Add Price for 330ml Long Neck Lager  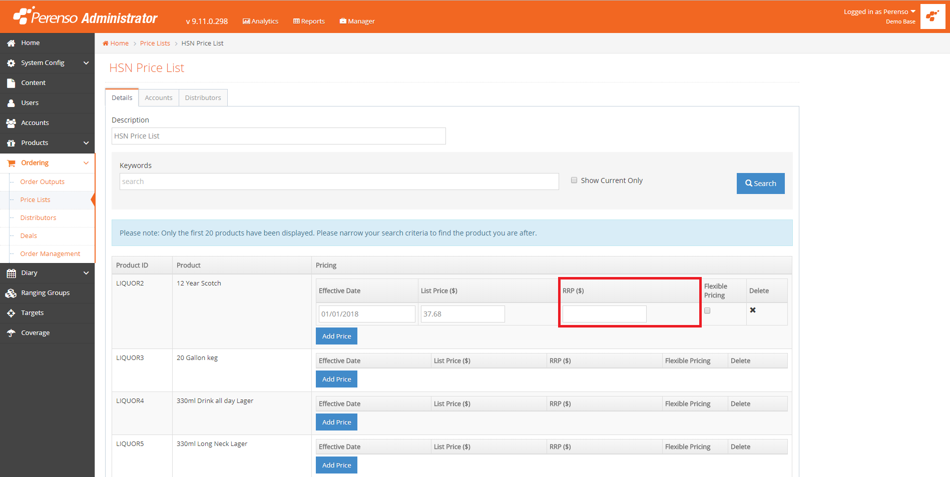click(336, 465)
